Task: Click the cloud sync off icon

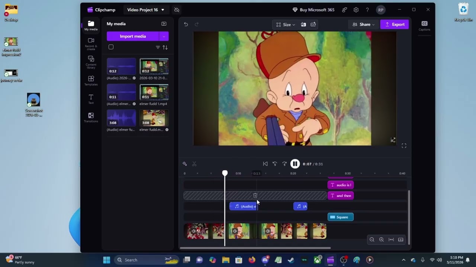Action: point(177,10)
